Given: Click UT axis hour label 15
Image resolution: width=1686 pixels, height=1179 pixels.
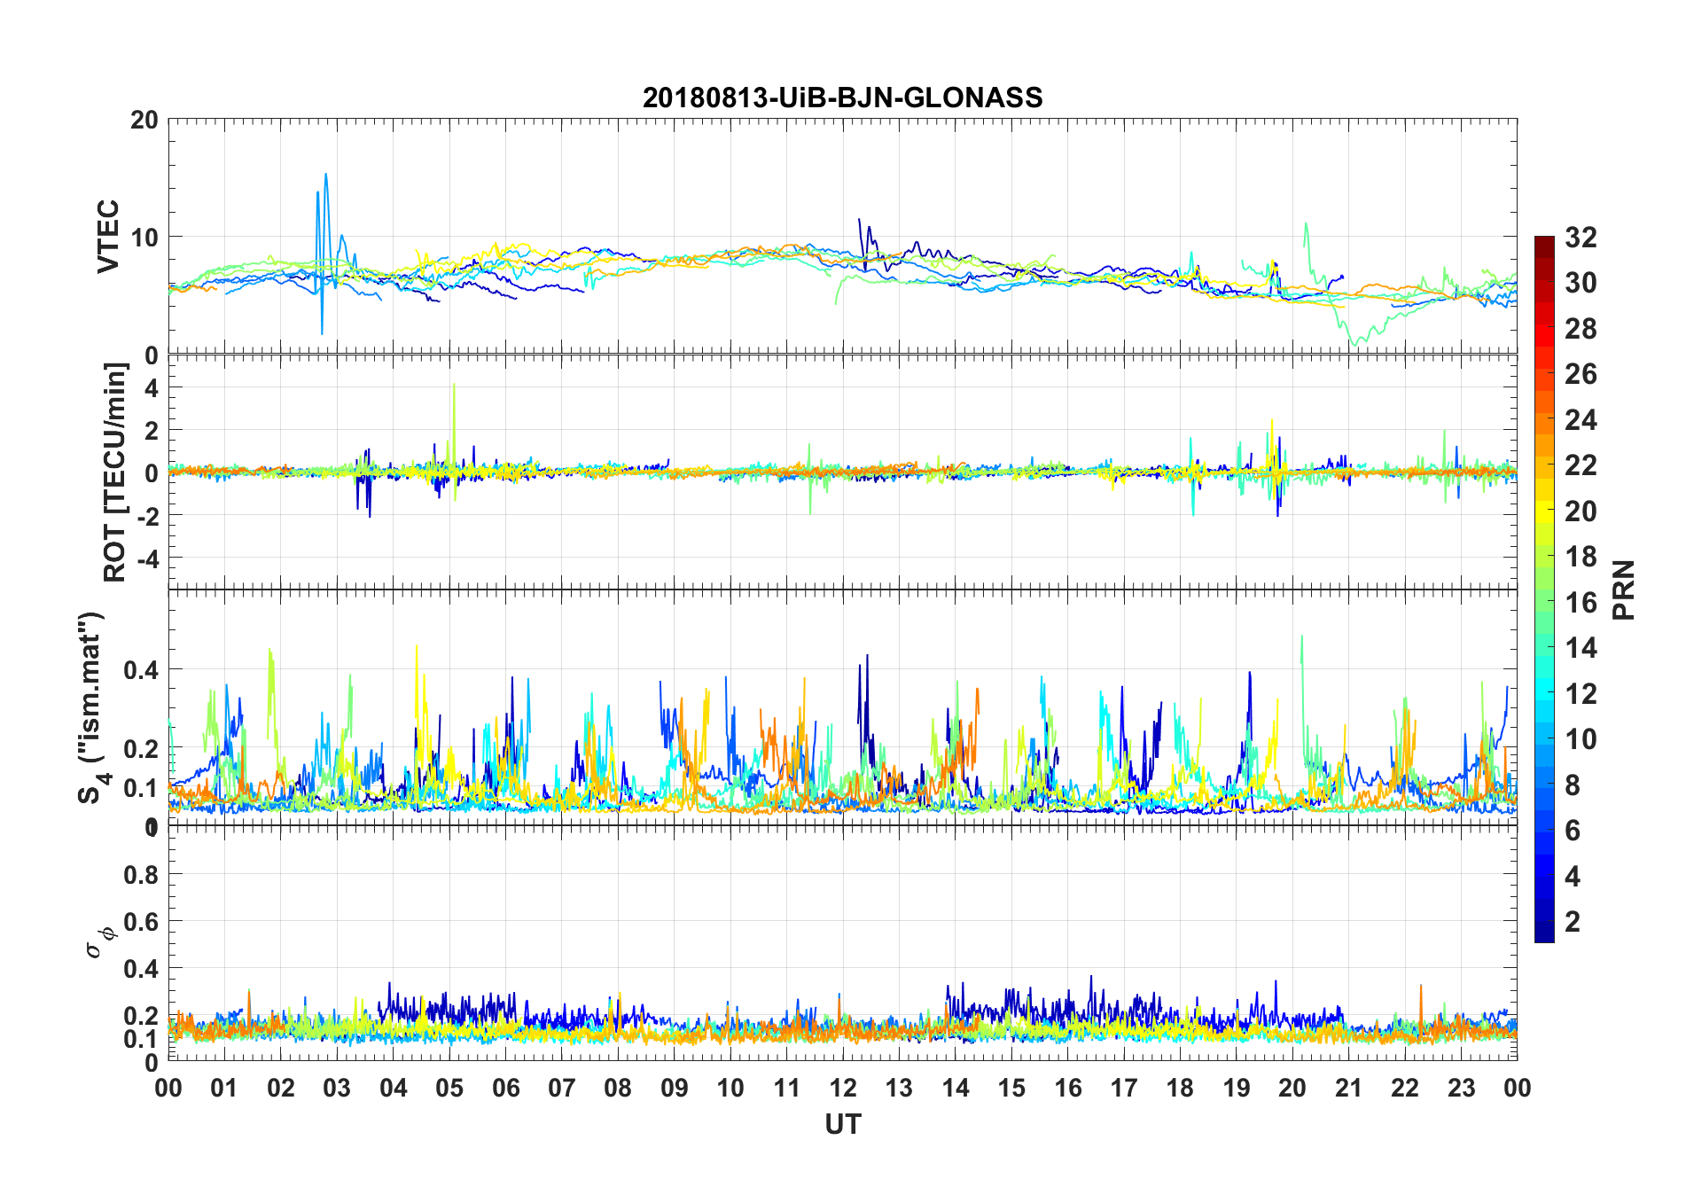Looking at the screenshot, I should (1011, 1088).
